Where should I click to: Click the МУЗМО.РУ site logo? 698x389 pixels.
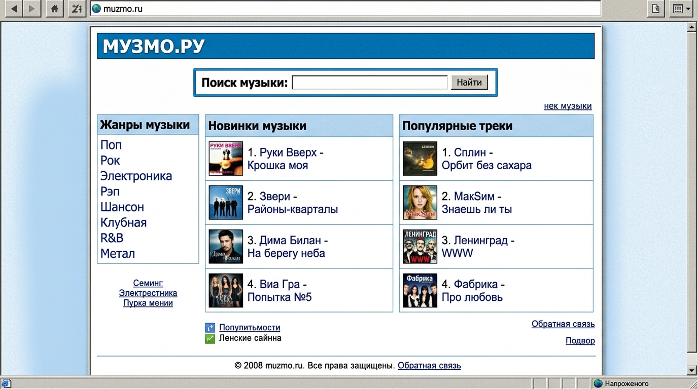coord(154,47)
